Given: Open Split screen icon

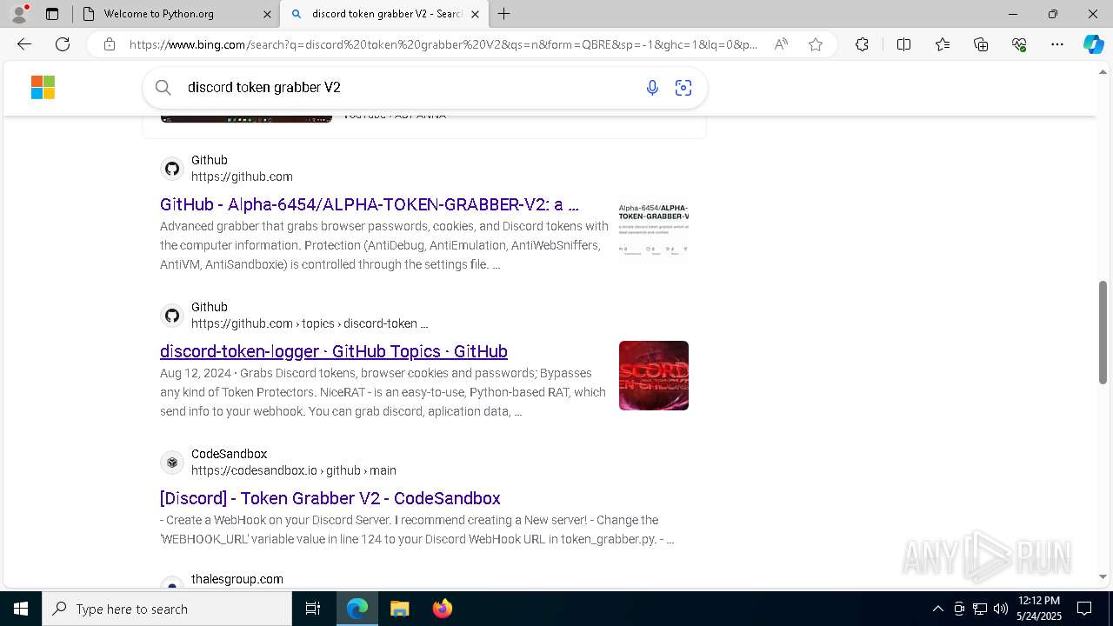Looking at the screenshot, I should (x=903, y=44).
